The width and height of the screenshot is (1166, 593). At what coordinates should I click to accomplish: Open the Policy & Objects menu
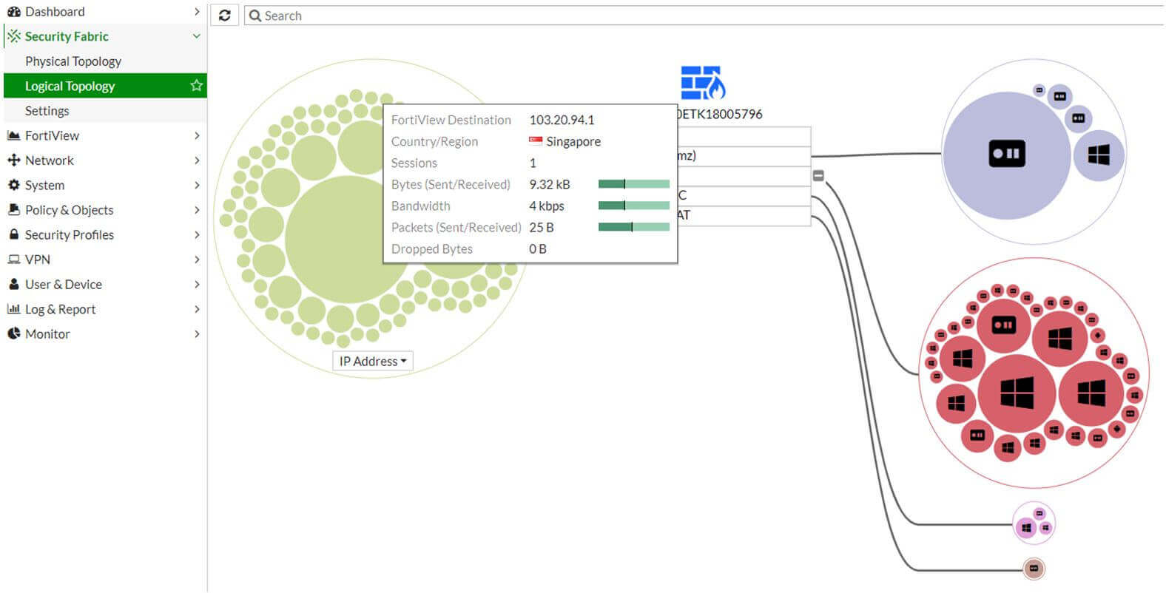point(69,210)
